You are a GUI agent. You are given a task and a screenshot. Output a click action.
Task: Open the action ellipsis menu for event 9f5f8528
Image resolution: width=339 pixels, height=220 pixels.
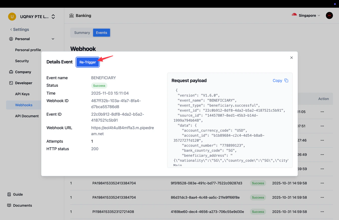pos(322,183)
